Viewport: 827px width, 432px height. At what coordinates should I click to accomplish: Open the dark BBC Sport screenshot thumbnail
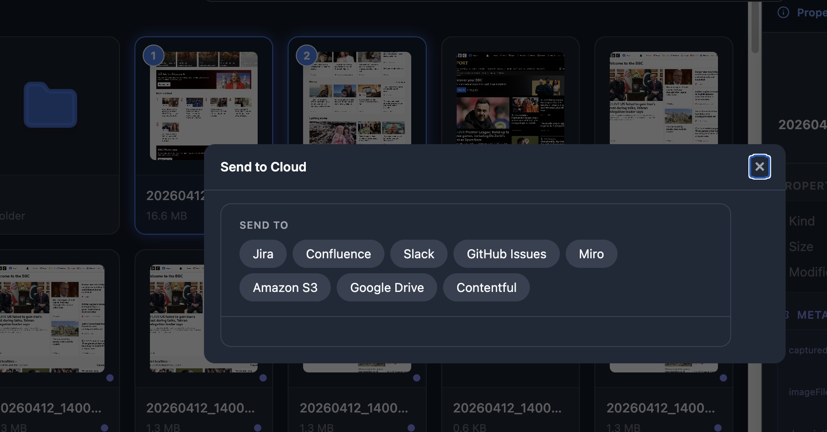pos(510,98)
